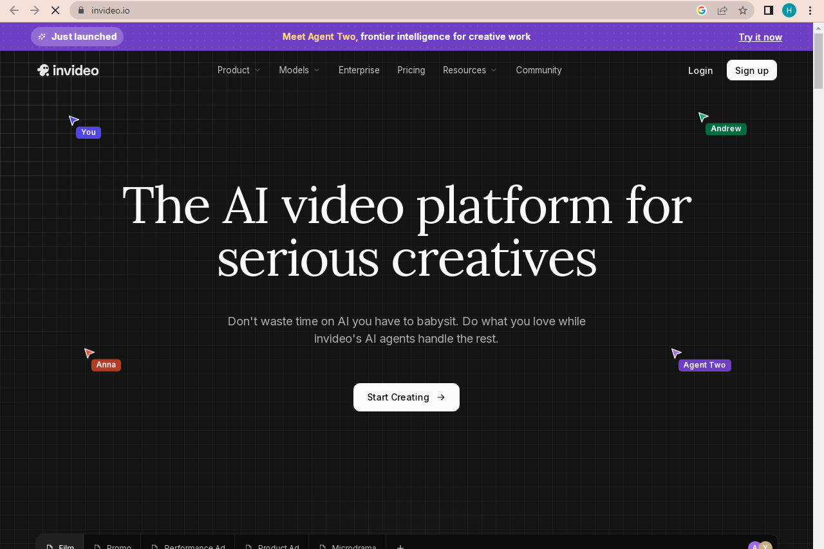Click the arrow icon in Start Creating
Screen dimensions: 824x549
441,397
